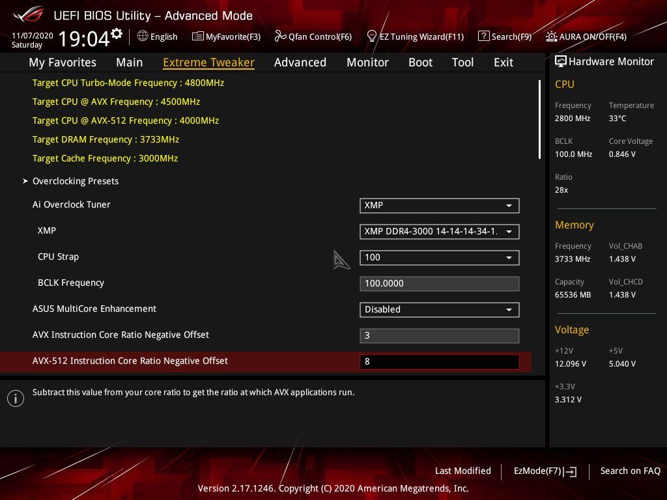Select the Extreme Tweaker tab

coord(208,62)
